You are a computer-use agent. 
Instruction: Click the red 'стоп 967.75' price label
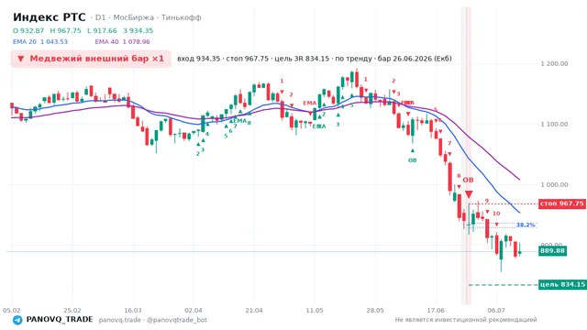pyautogui.click(x=562, y=203)
